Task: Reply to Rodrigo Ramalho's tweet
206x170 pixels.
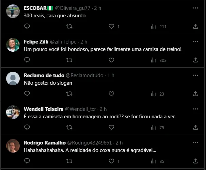Action: [x=27, y=161]
